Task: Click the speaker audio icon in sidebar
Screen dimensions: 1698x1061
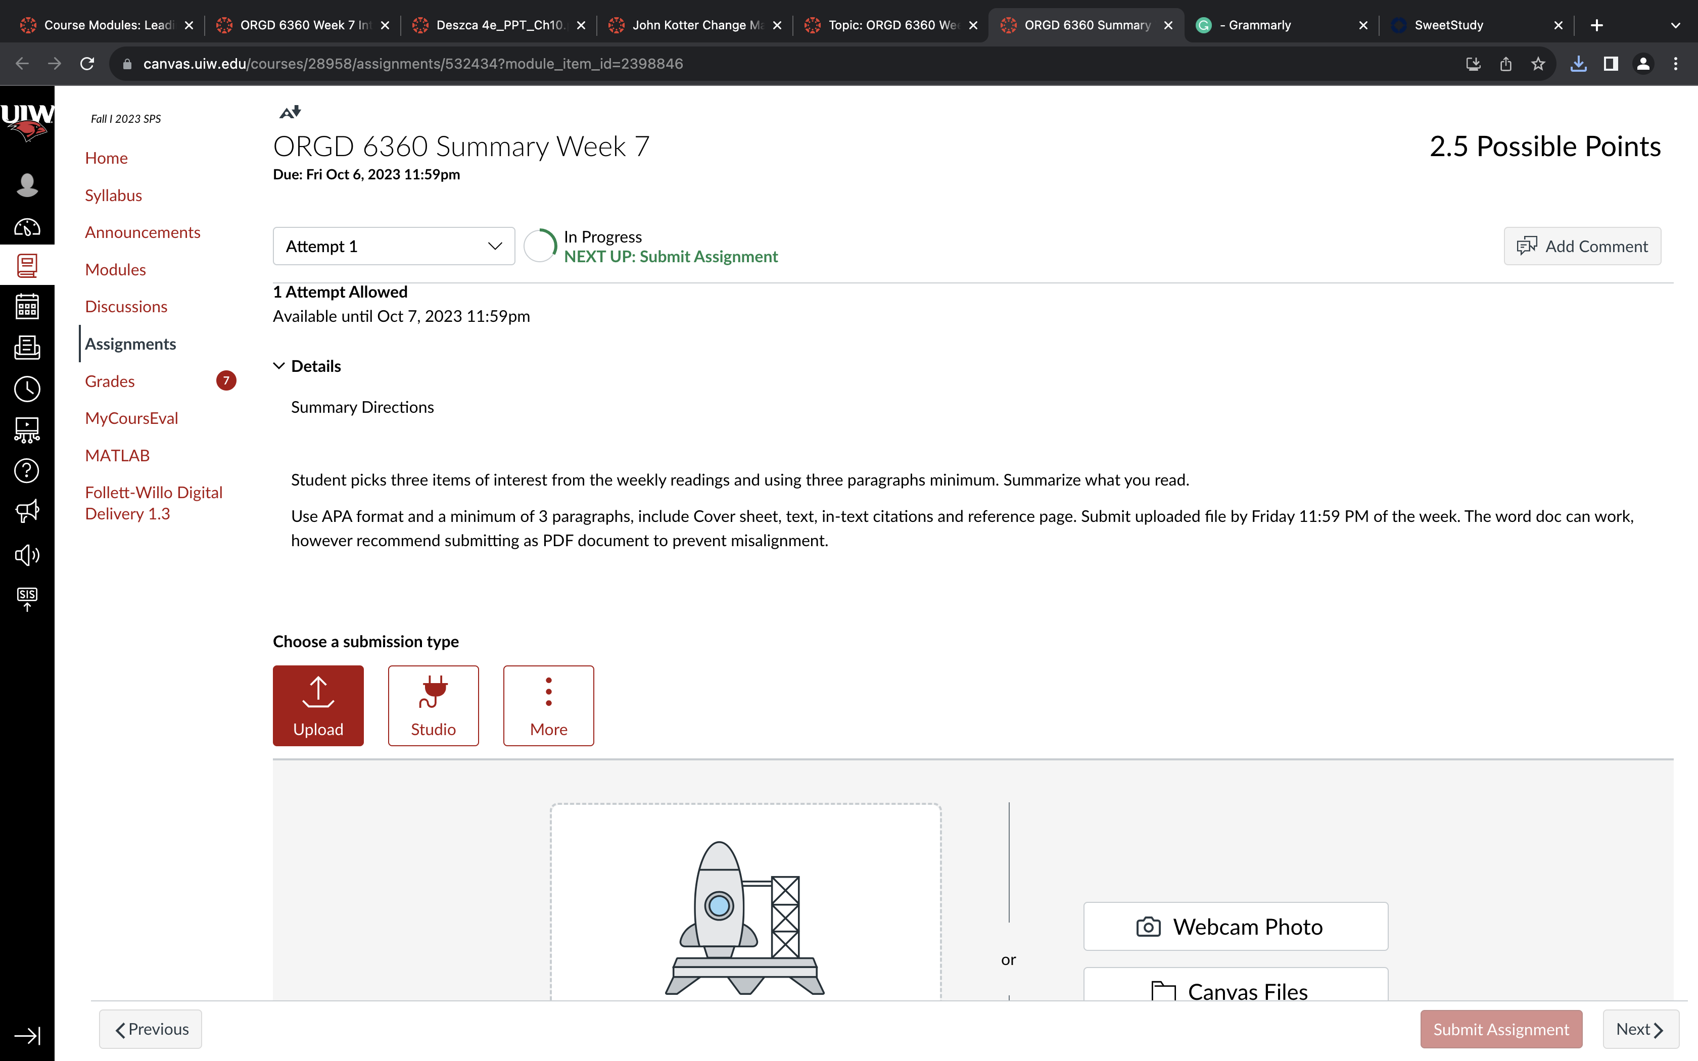Action: (27, 555)
